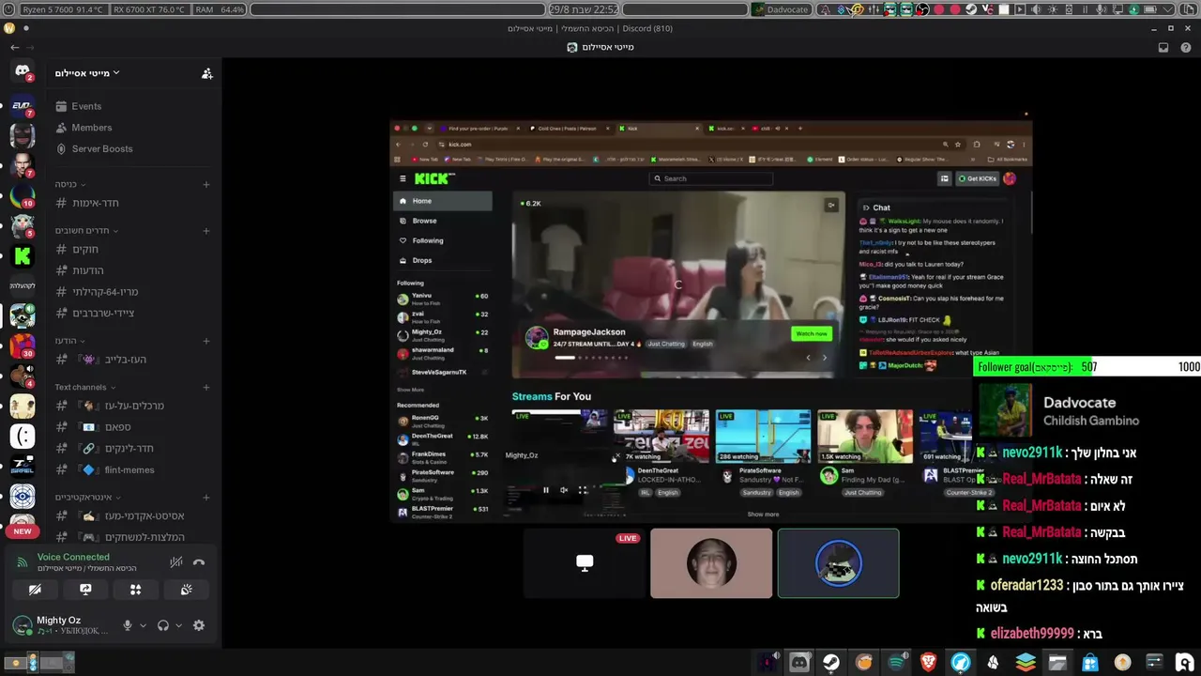Open the OBS icon in top tray
Screen dimensions: 1201x676
[922, 9]
